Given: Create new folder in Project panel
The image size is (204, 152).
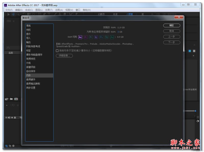Looking at the screenshot, I should pos(11,99).
